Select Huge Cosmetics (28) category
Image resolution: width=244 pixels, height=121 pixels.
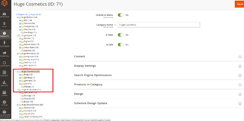click(30, 72)
